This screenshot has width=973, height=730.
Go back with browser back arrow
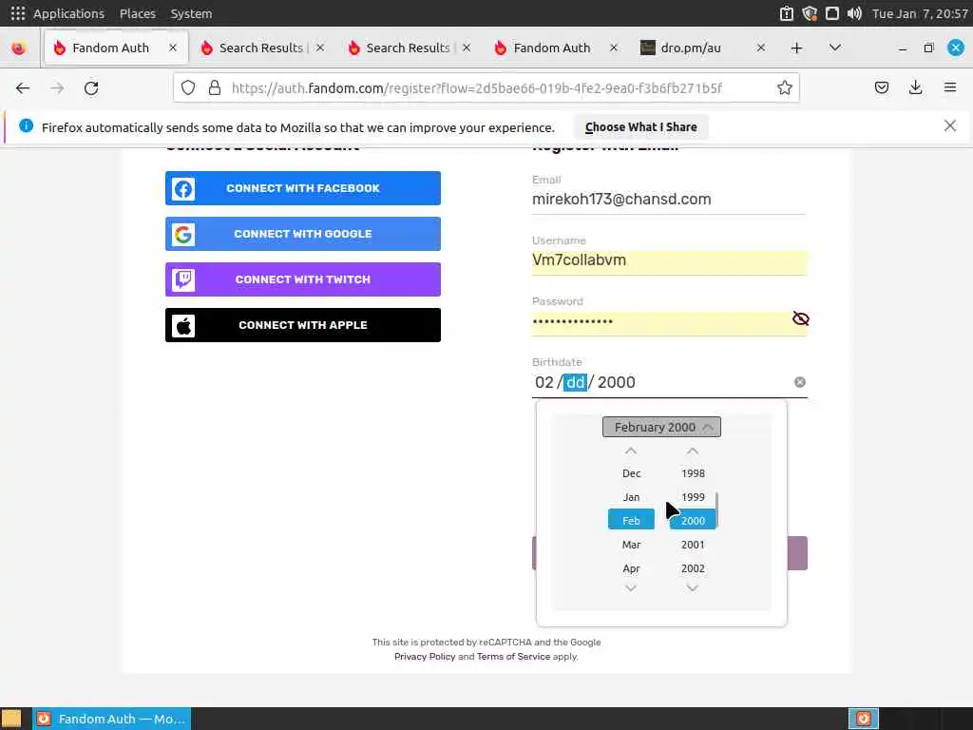23,88
